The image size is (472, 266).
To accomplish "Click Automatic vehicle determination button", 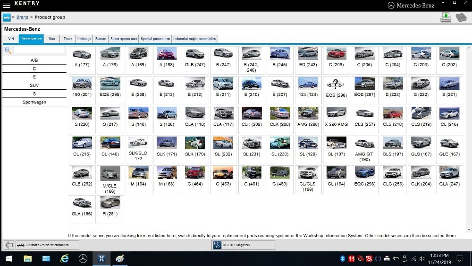I will click(47, 245).
